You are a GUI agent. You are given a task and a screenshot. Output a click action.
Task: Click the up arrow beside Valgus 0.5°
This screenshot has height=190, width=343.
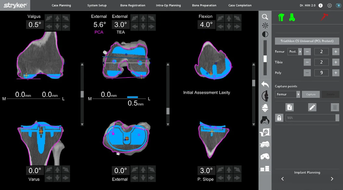(x=57, y=18)
